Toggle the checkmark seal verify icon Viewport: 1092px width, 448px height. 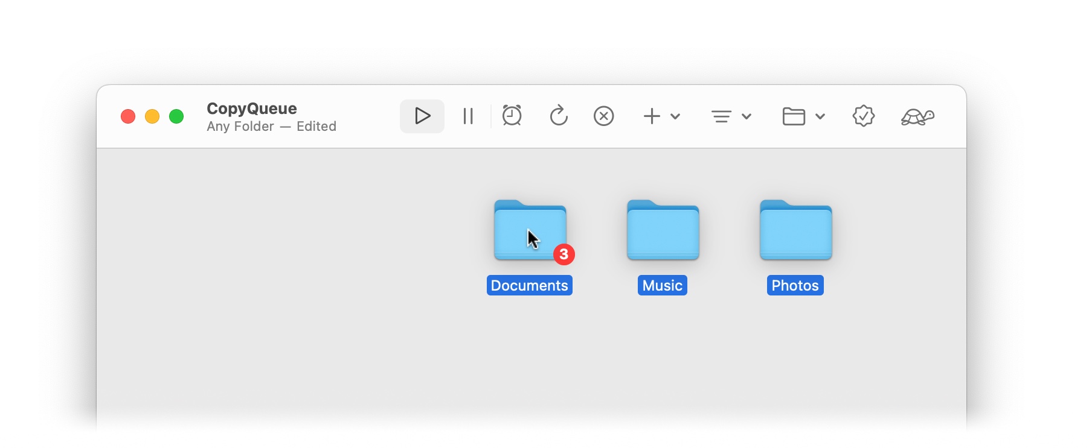click(x=864, y=116)
